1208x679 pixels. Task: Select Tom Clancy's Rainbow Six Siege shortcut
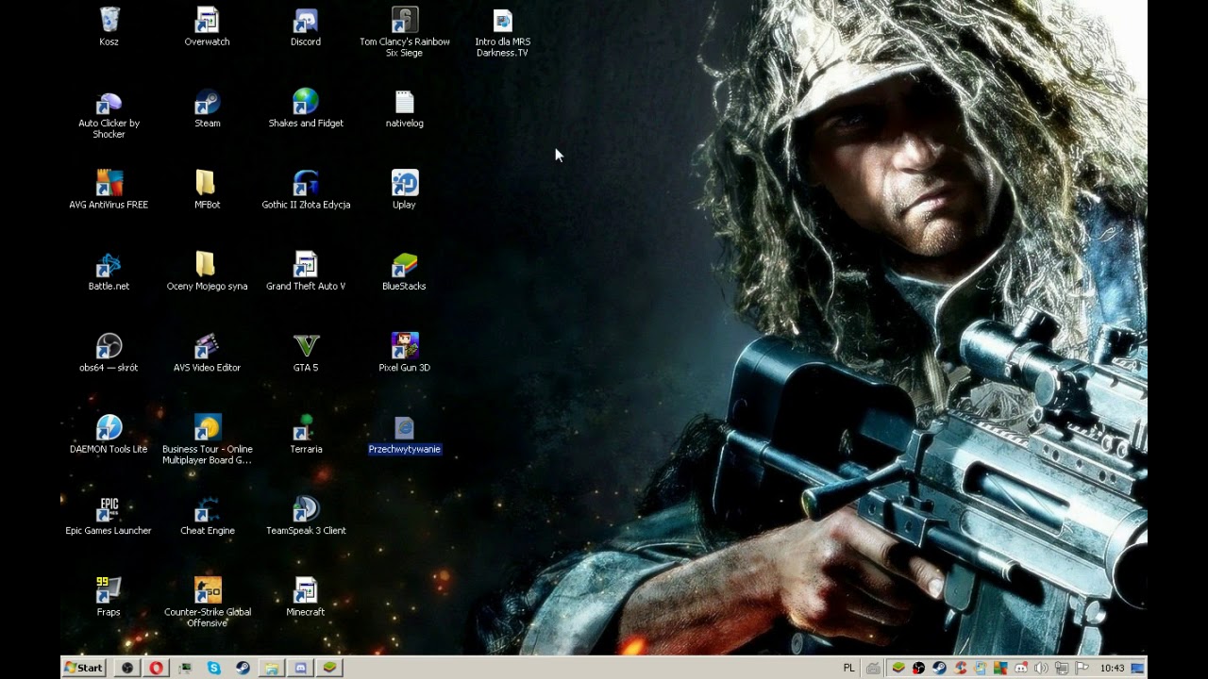point(404,32)
